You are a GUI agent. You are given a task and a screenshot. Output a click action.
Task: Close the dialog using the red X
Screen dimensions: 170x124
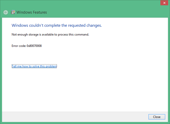click(x=164, y=3)
